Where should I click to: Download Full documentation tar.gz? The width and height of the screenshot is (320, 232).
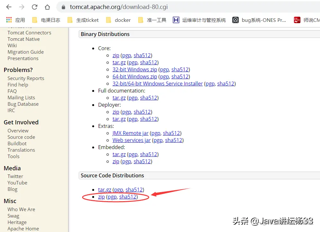coord(119,98)
